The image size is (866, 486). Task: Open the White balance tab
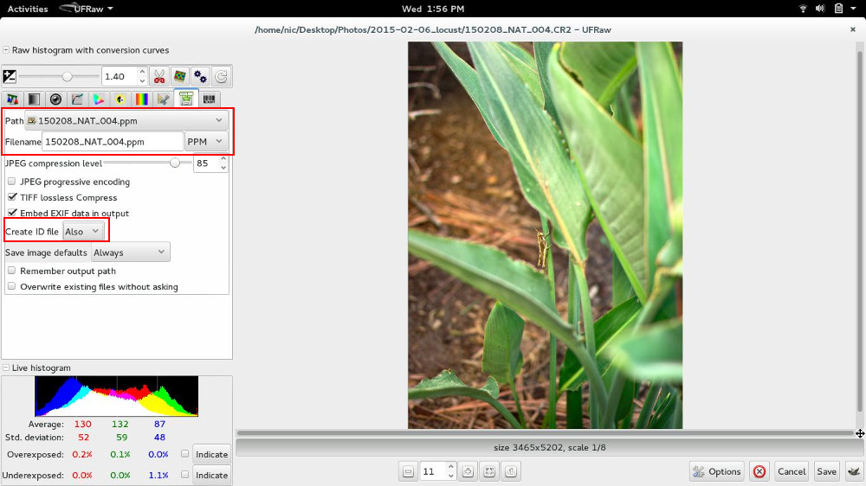pyautogui.click(x=12, y=99)
